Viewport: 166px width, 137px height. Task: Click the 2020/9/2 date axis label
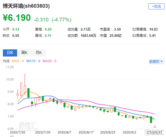coord(129,132)
